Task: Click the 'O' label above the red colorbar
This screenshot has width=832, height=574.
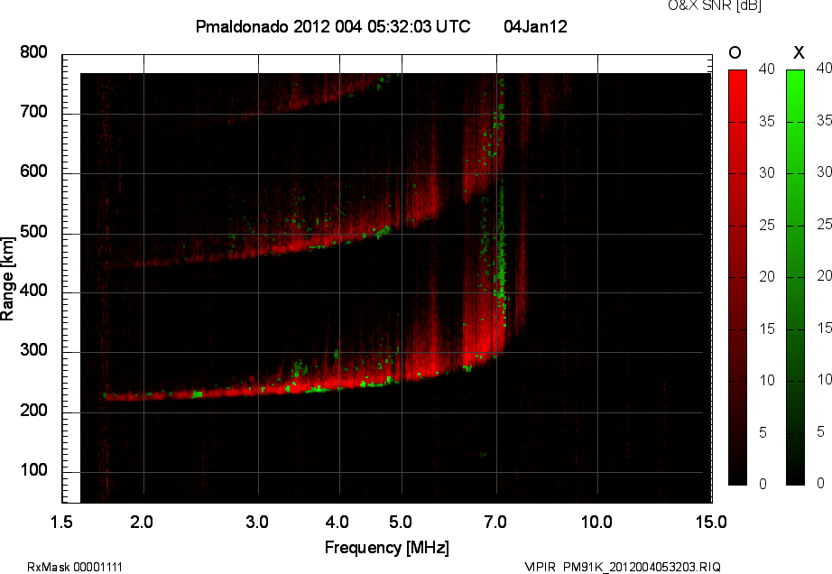Action: tap(735, 52)
